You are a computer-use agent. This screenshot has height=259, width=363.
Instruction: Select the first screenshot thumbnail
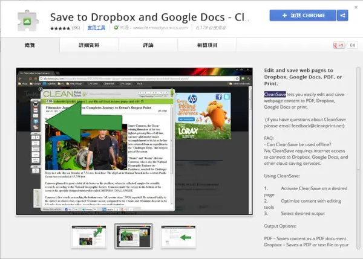pos(89,237)
